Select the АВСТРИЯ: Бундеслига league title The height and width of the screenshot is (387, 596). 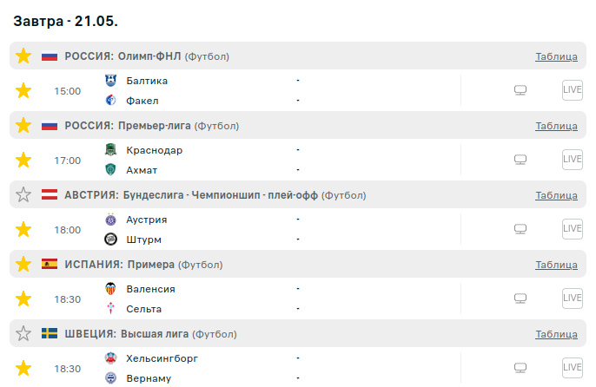[x=191, y=195]
